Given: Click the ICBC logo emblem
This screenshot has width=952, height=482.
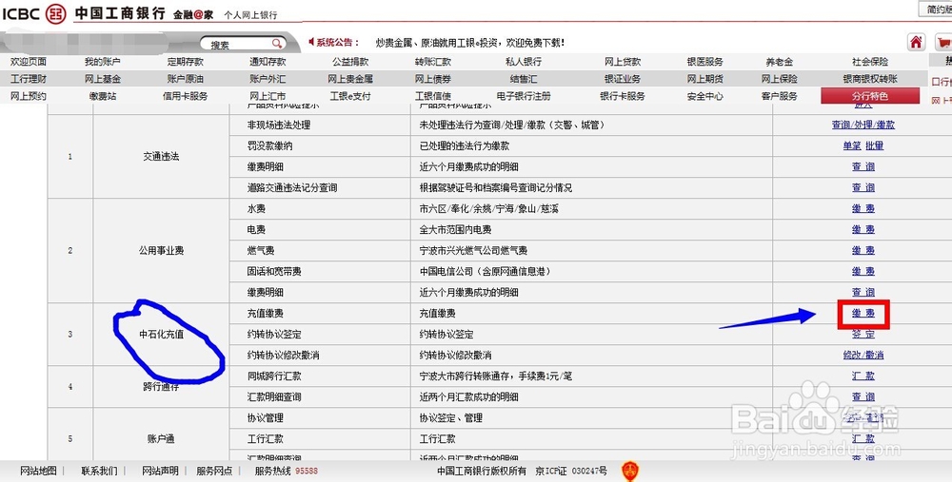Looking at the screenshot, I should point(56,13).
